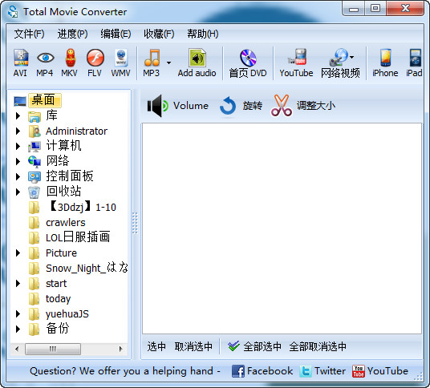Expand the yuehuaJS folder node

18,313
